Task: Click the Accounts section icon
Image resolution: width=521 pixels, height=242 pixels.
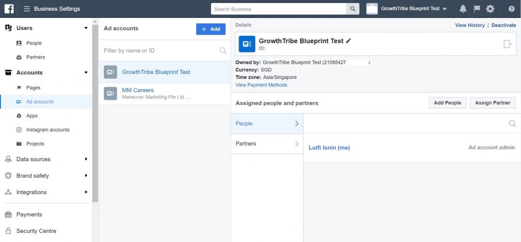Action: click(8, 72)
